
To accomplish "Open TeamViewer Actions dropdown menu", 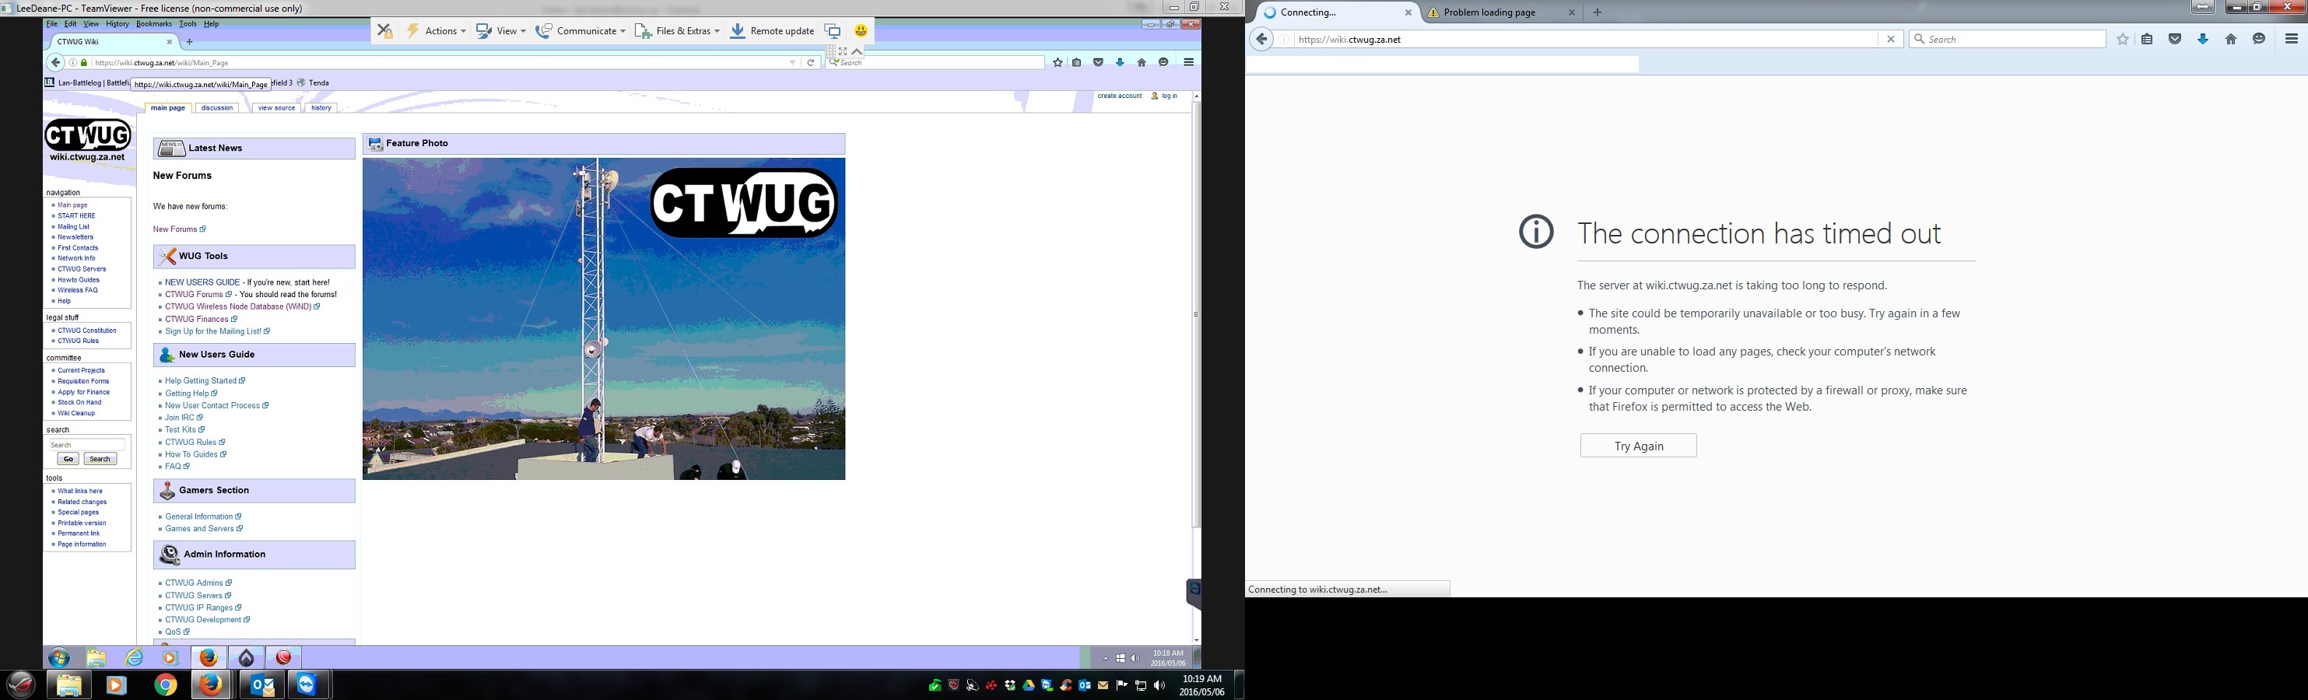I will pos(436,31).
